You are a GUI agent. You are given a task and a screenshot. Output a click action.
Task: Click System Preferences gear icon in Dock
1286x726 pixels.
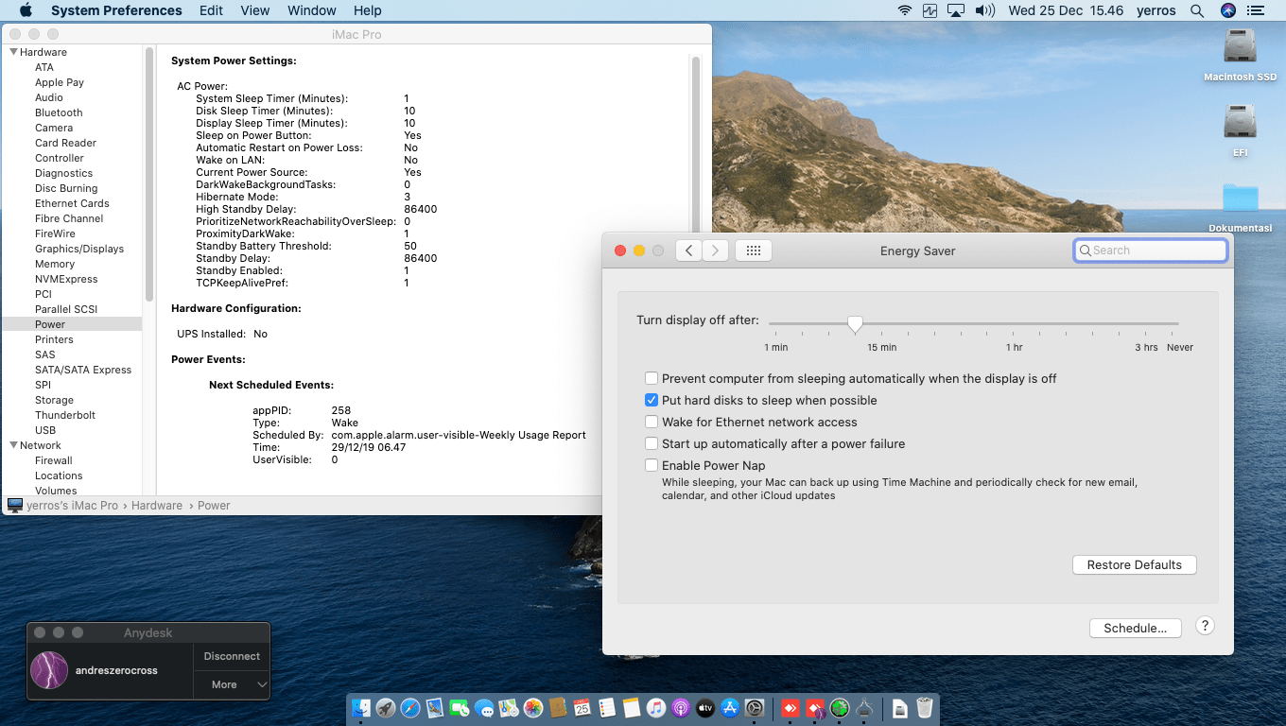click(x=755, y=707)
